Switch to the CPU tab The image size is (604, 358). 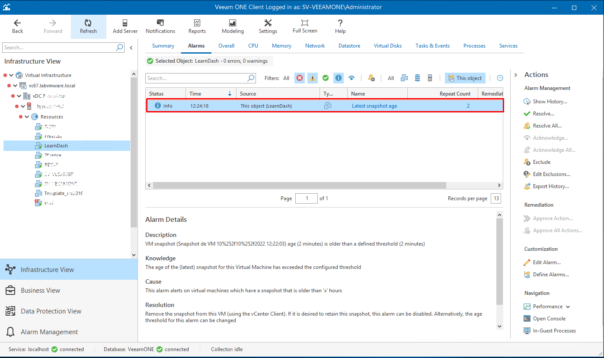click(253, 46)
